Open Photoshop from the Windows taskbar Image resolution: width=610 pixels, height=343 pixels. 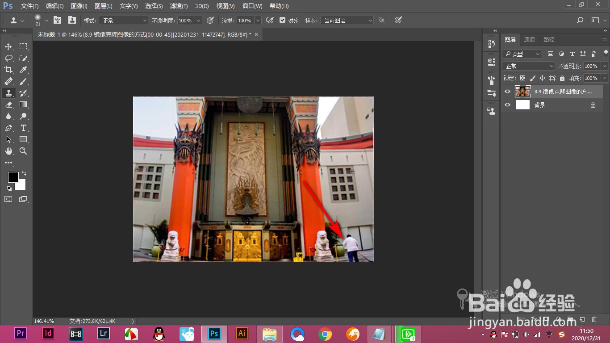click(214, 334)
